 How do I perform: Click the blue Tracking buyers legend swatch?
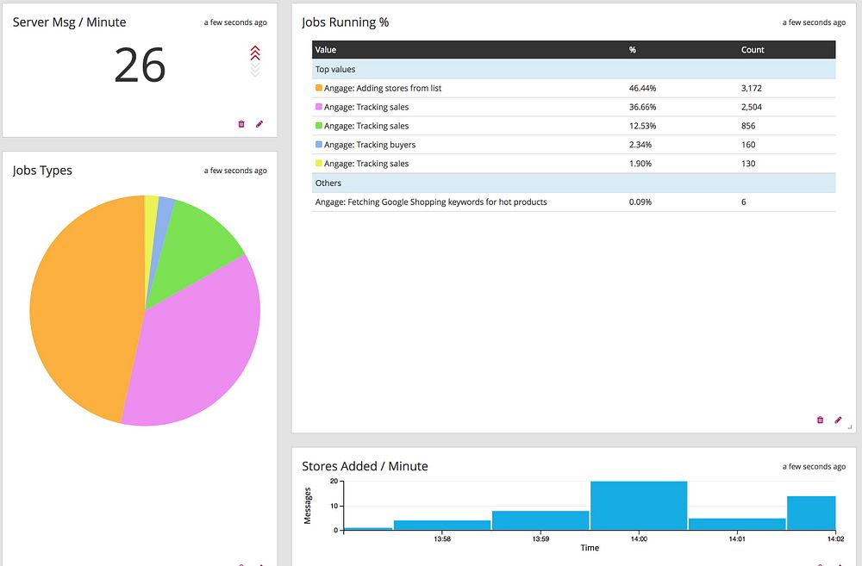[x=319, y=145]
